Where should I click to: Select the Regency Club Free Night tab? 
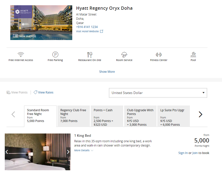coord(73,116)
